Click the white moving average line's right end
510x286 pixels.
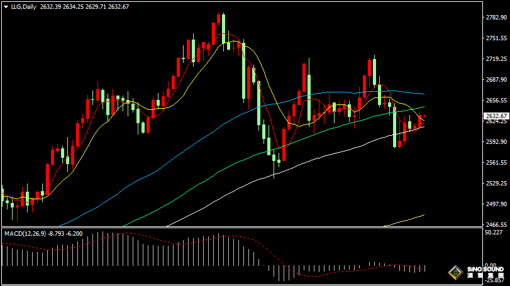423,127
